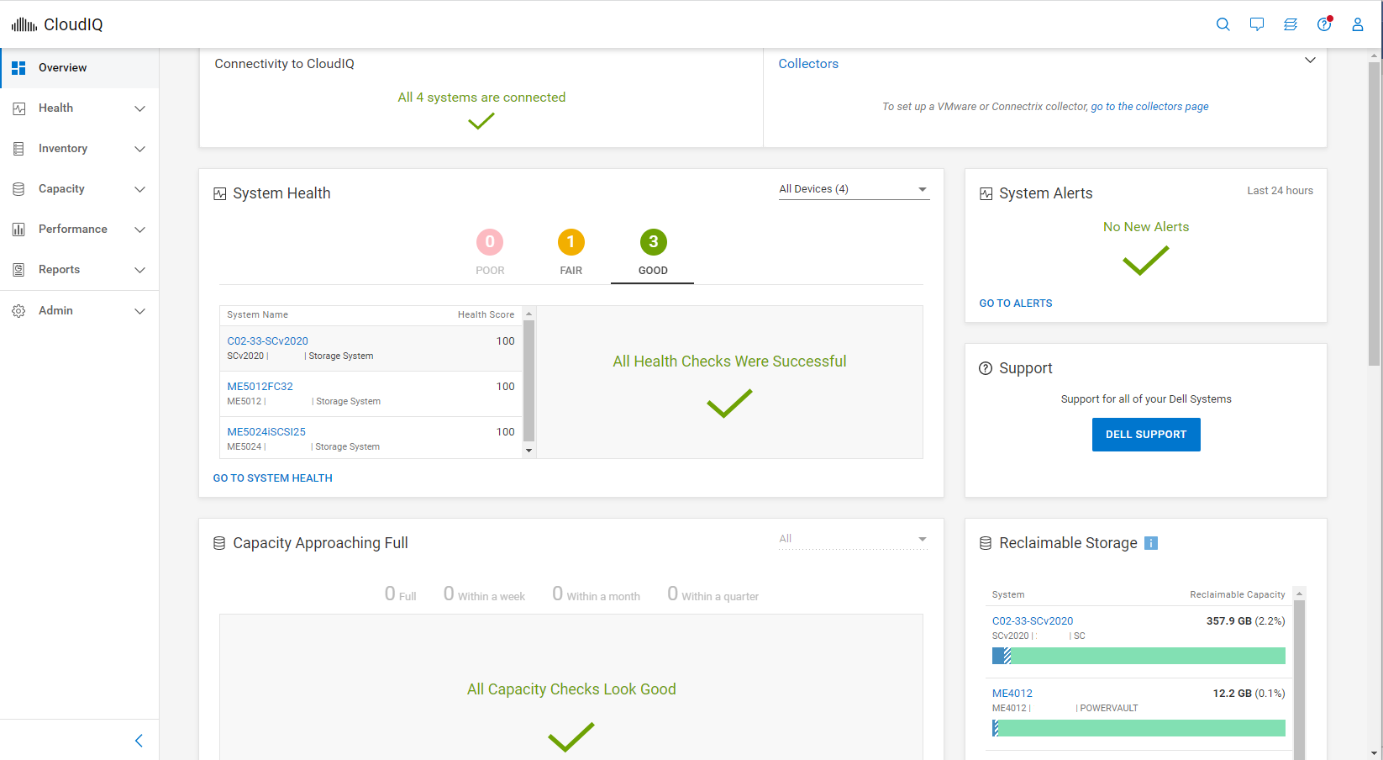Expand the Performance sidebar menu

pos(79,230)
